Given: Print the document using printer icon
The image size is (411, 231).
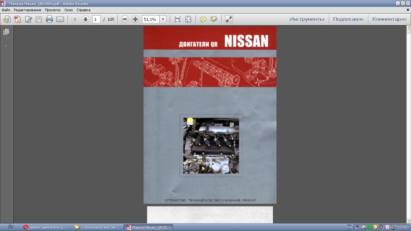Looking at the screenshot, I should 49,19.
